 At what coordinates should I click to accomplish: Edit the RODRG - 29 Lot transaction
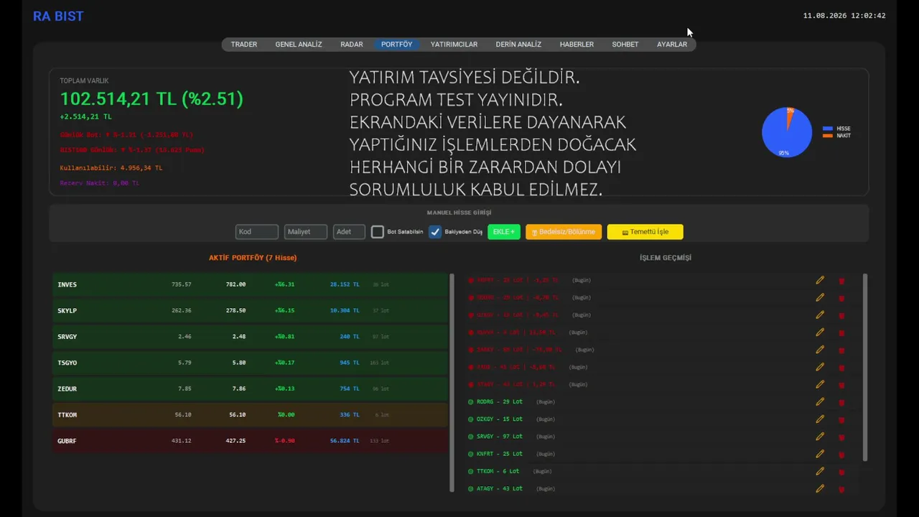point(820,401)
